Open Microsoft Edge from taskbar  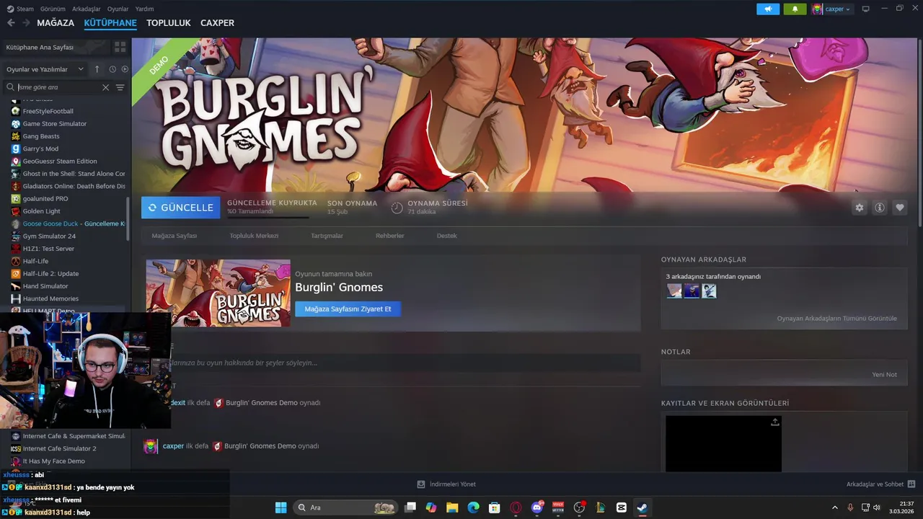coord(473,507)
